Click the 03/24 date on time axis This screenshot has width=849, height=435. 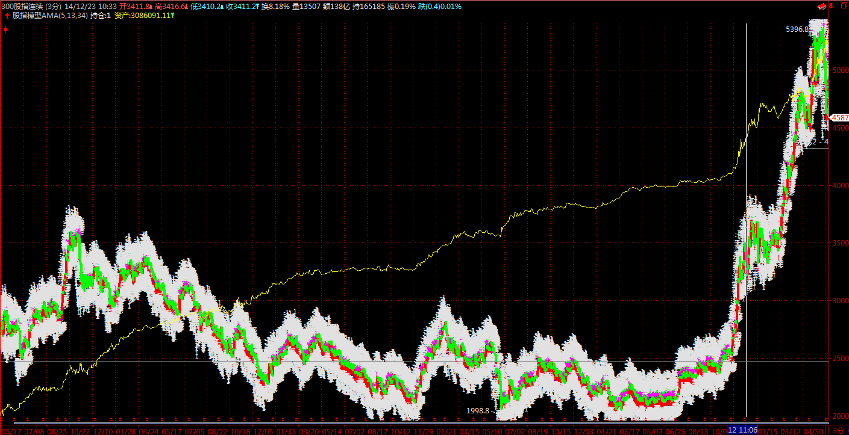(x=148, y=431)
